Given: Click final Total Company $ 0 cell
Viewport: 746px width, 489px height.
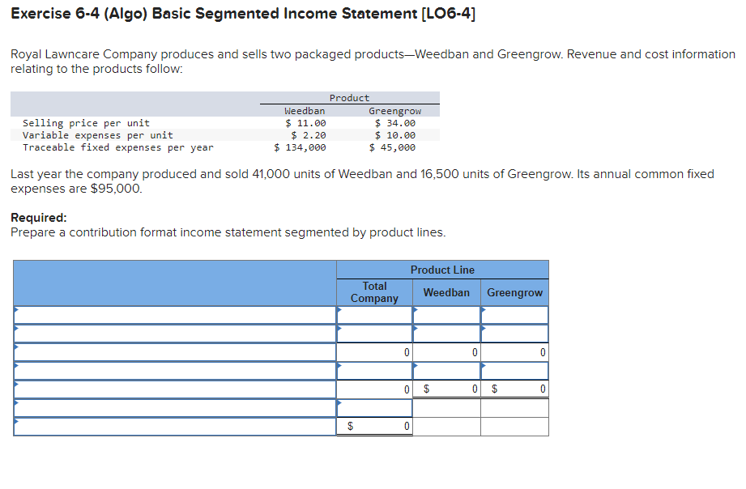Looking at the screenshot, I should point(374,426).
